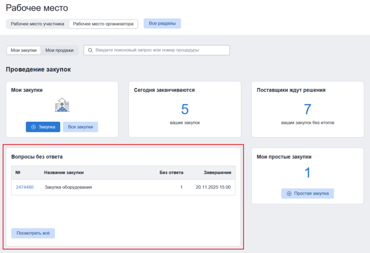Viewport: 370px width, 253px height.
Task: Open the 5 purchases ending today
Action: point(184,110)
